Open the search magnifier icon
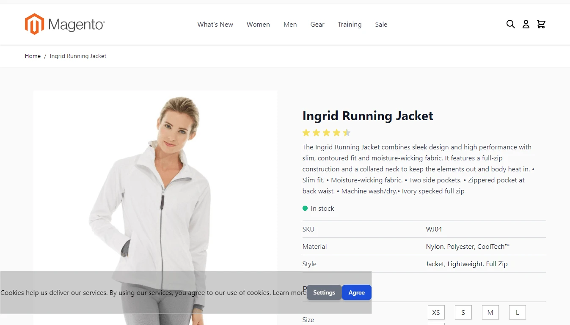 pos(510,25)
